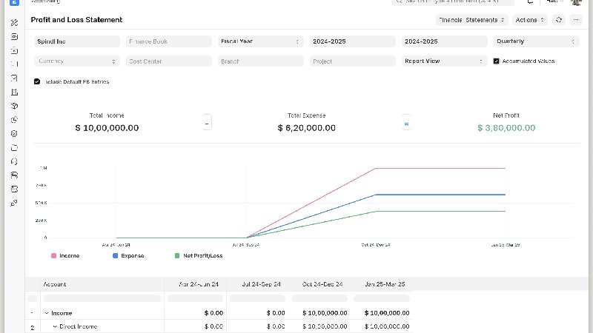Click the Profit and Loss Statement title
Screen dimensions: 593x333
point(76,20)
